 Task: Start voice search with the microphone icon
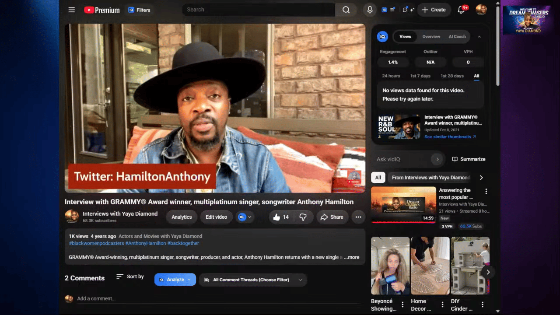pyautogui.click(x=370, y=10)
